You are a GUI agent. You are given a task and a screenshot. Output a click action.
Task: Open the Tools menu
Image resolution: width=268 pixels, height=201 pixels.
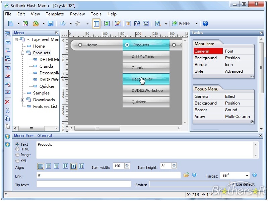96,14
